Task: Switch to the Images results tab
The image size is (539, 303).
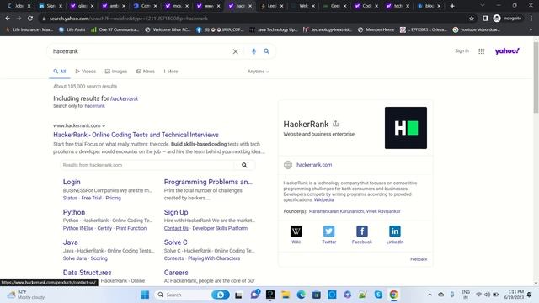Action: click(x=116, y=72)
